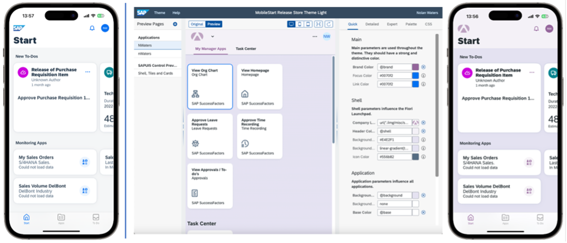
Task: Select Shell, Tiles and Cards page
Action: click(x=158, y=73)
